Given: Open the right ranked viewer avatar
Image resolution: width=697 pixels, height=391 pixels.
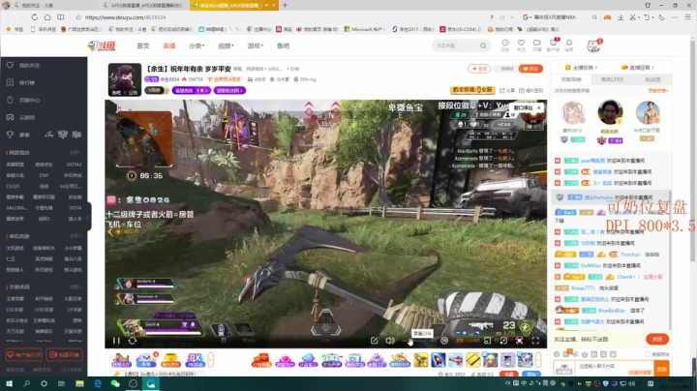Looking at the screenshot, I should 648,113.
